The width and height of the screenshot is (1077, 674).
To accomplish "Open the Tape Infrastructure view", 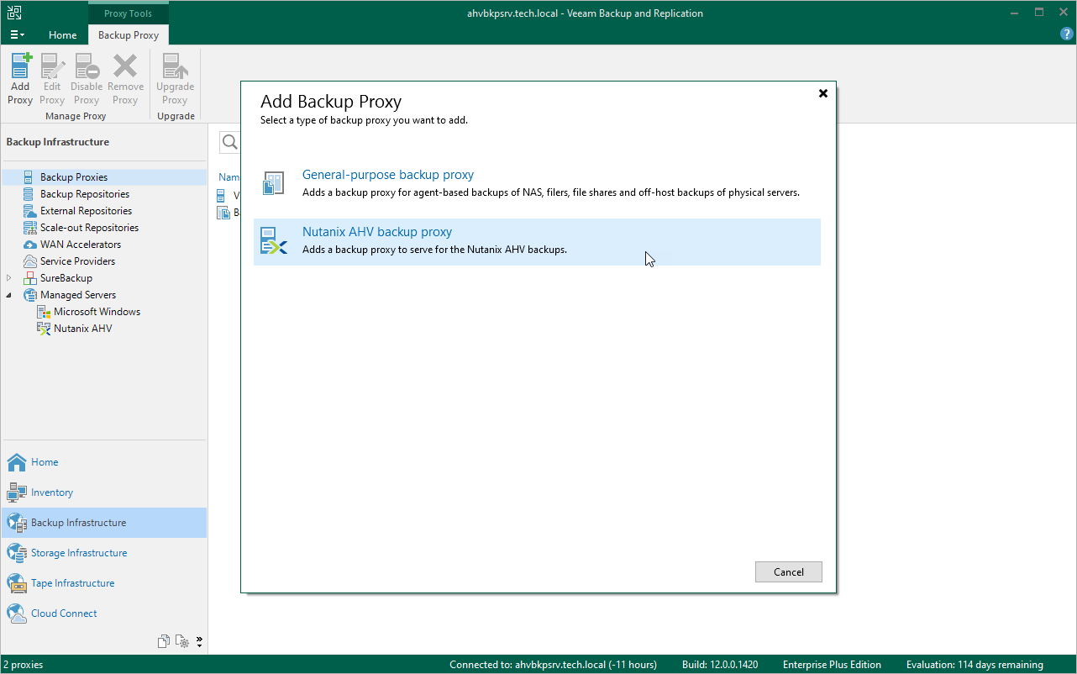I will (104, 583).
